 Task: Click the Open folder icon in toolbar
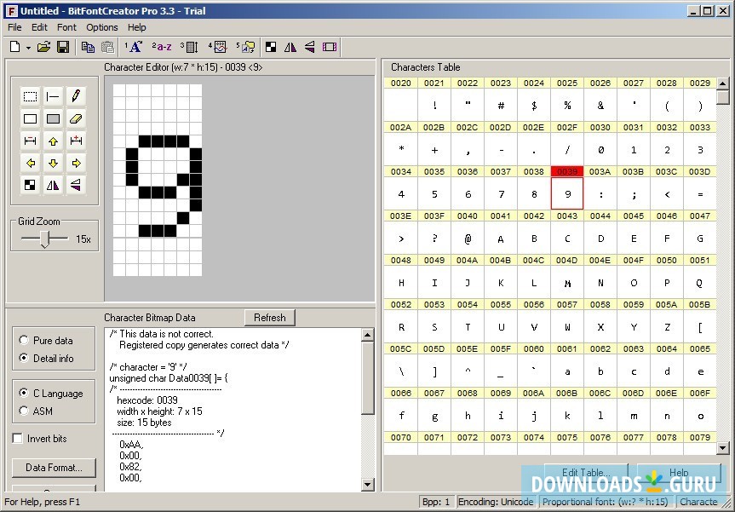point(44,47)
